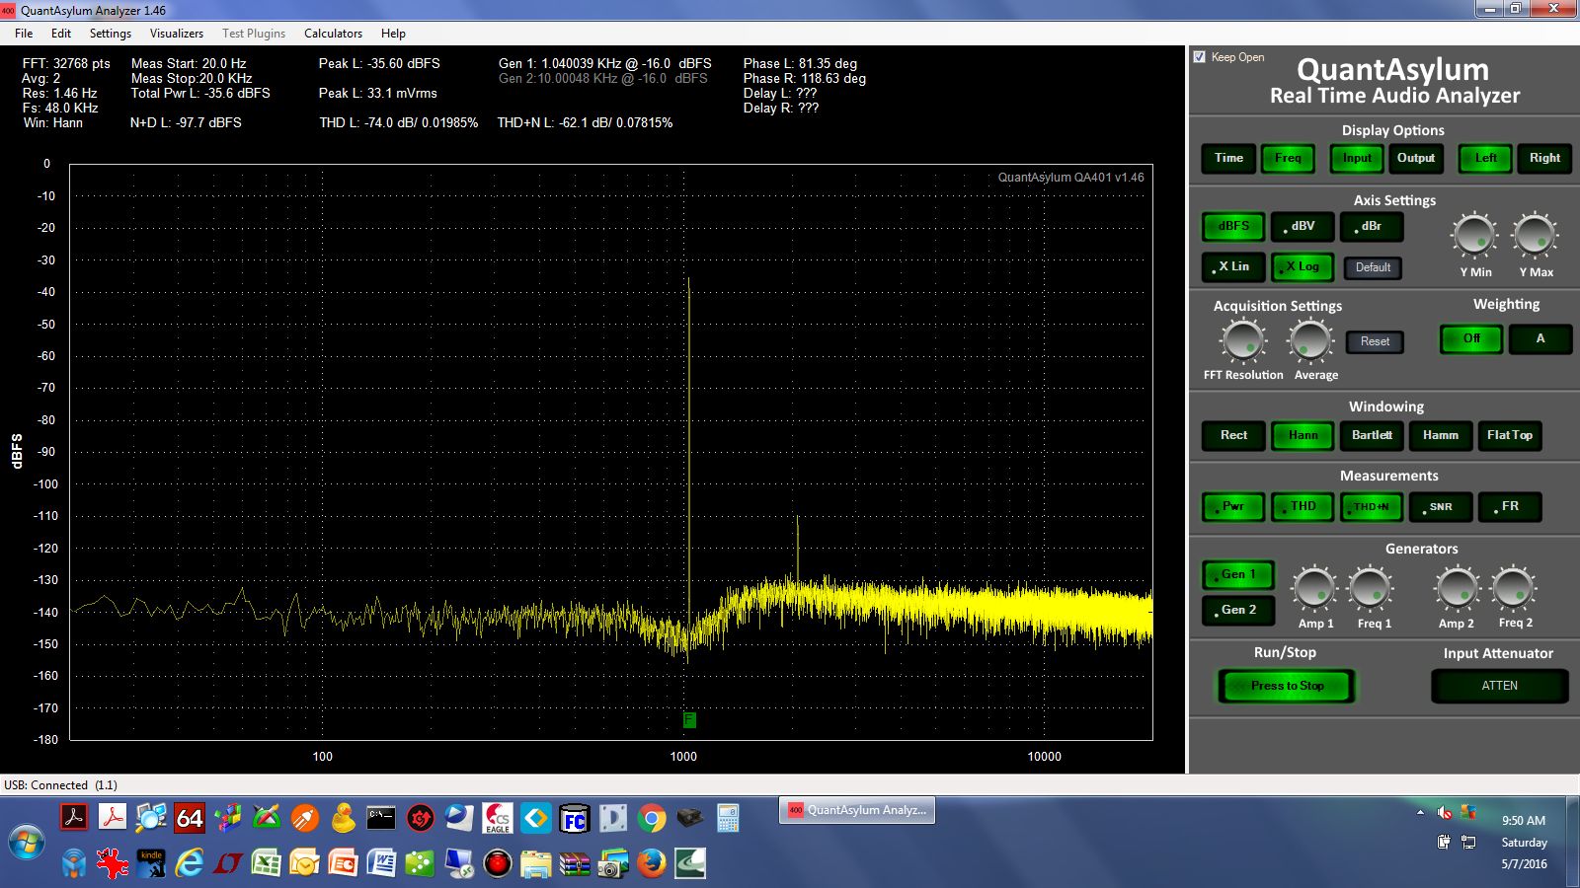Screen dimensions: 1580x888
Task: Launch Word from the taskbar
Action: 381,864
